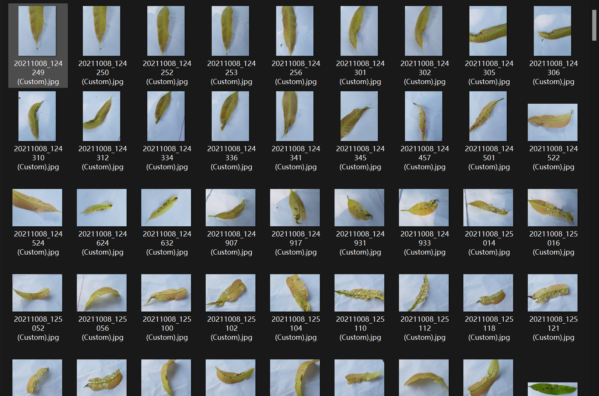The height and width of the screenshot is (396, 599).
Task: Select image 20211008_124249 (Custom).jpg
Action: point(37,31)
